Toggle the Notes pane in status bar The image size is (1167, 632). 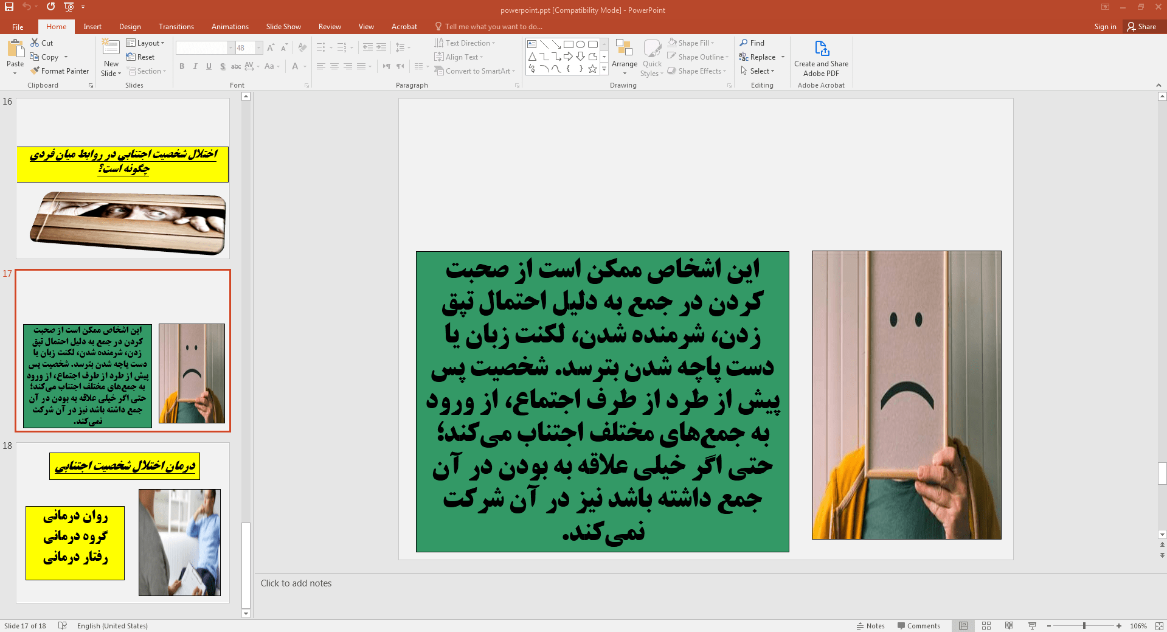tap(870, 626)
